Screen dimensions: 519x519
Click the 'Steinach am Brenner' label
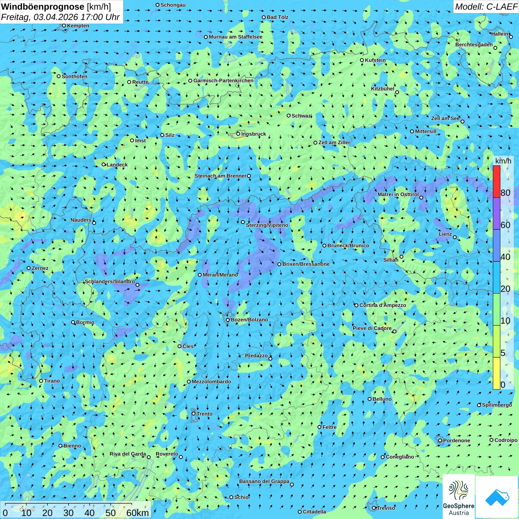(x=220, y=176)
